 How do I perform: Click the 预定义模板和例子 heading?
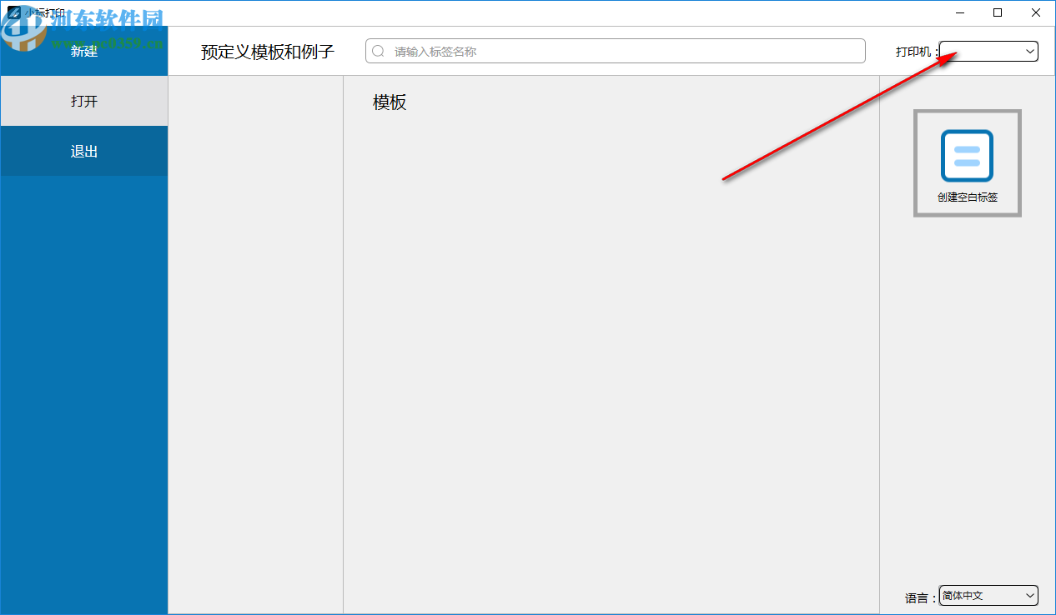(x=268, y=52)
